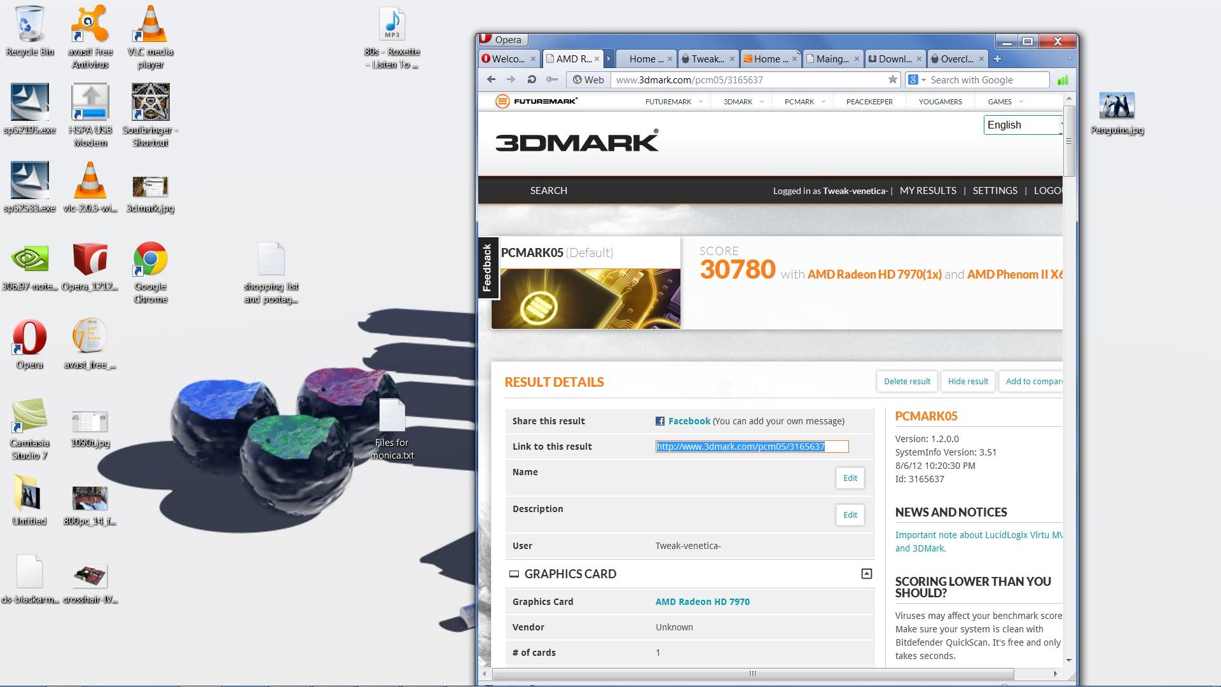Switch to the Maing tab

tap(832, 59)
